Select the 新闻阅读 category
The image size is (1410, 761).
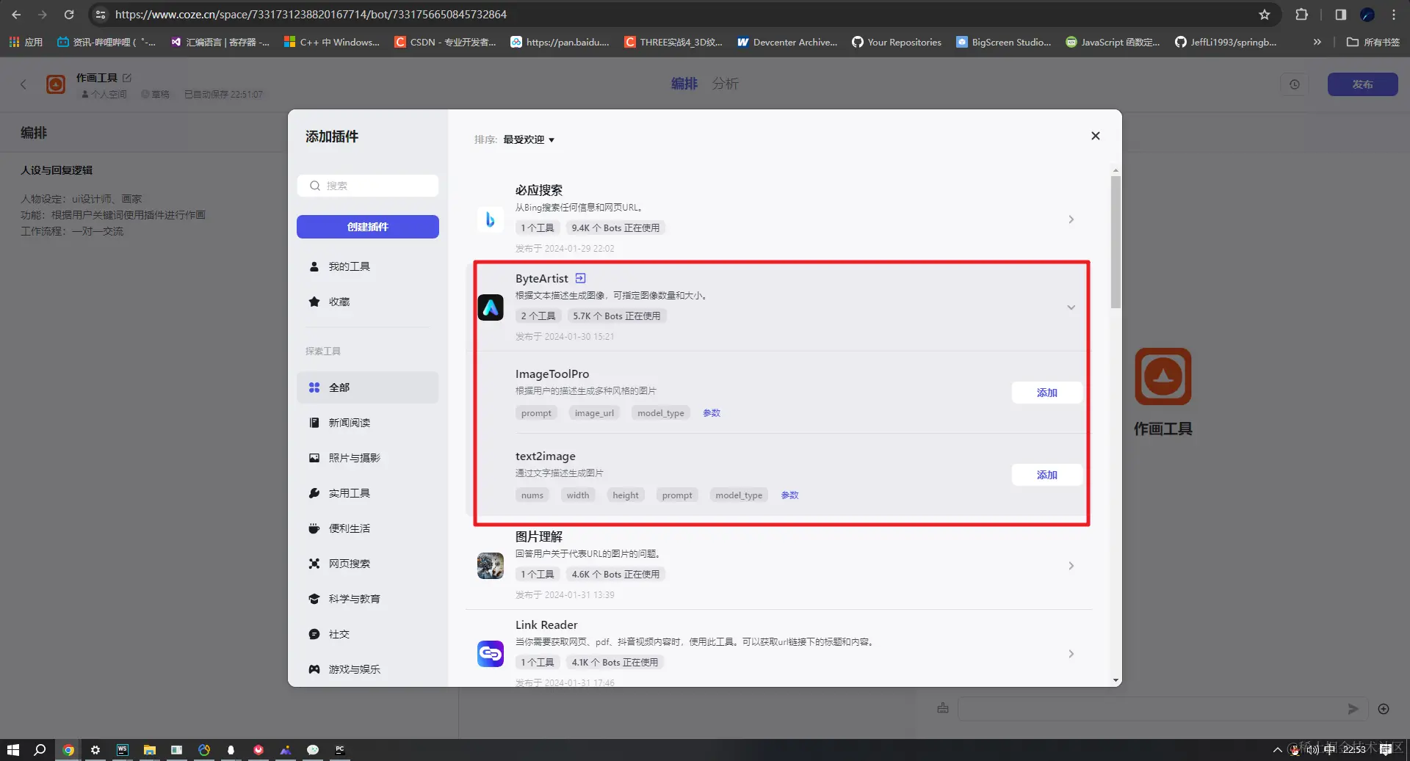coord(368,423)
